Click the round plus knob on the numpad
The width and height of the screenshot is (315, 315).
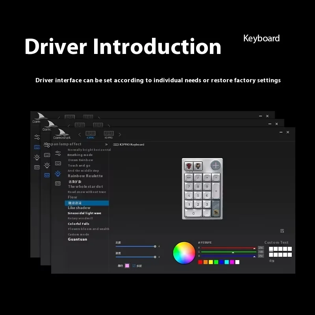click(215, 165)
